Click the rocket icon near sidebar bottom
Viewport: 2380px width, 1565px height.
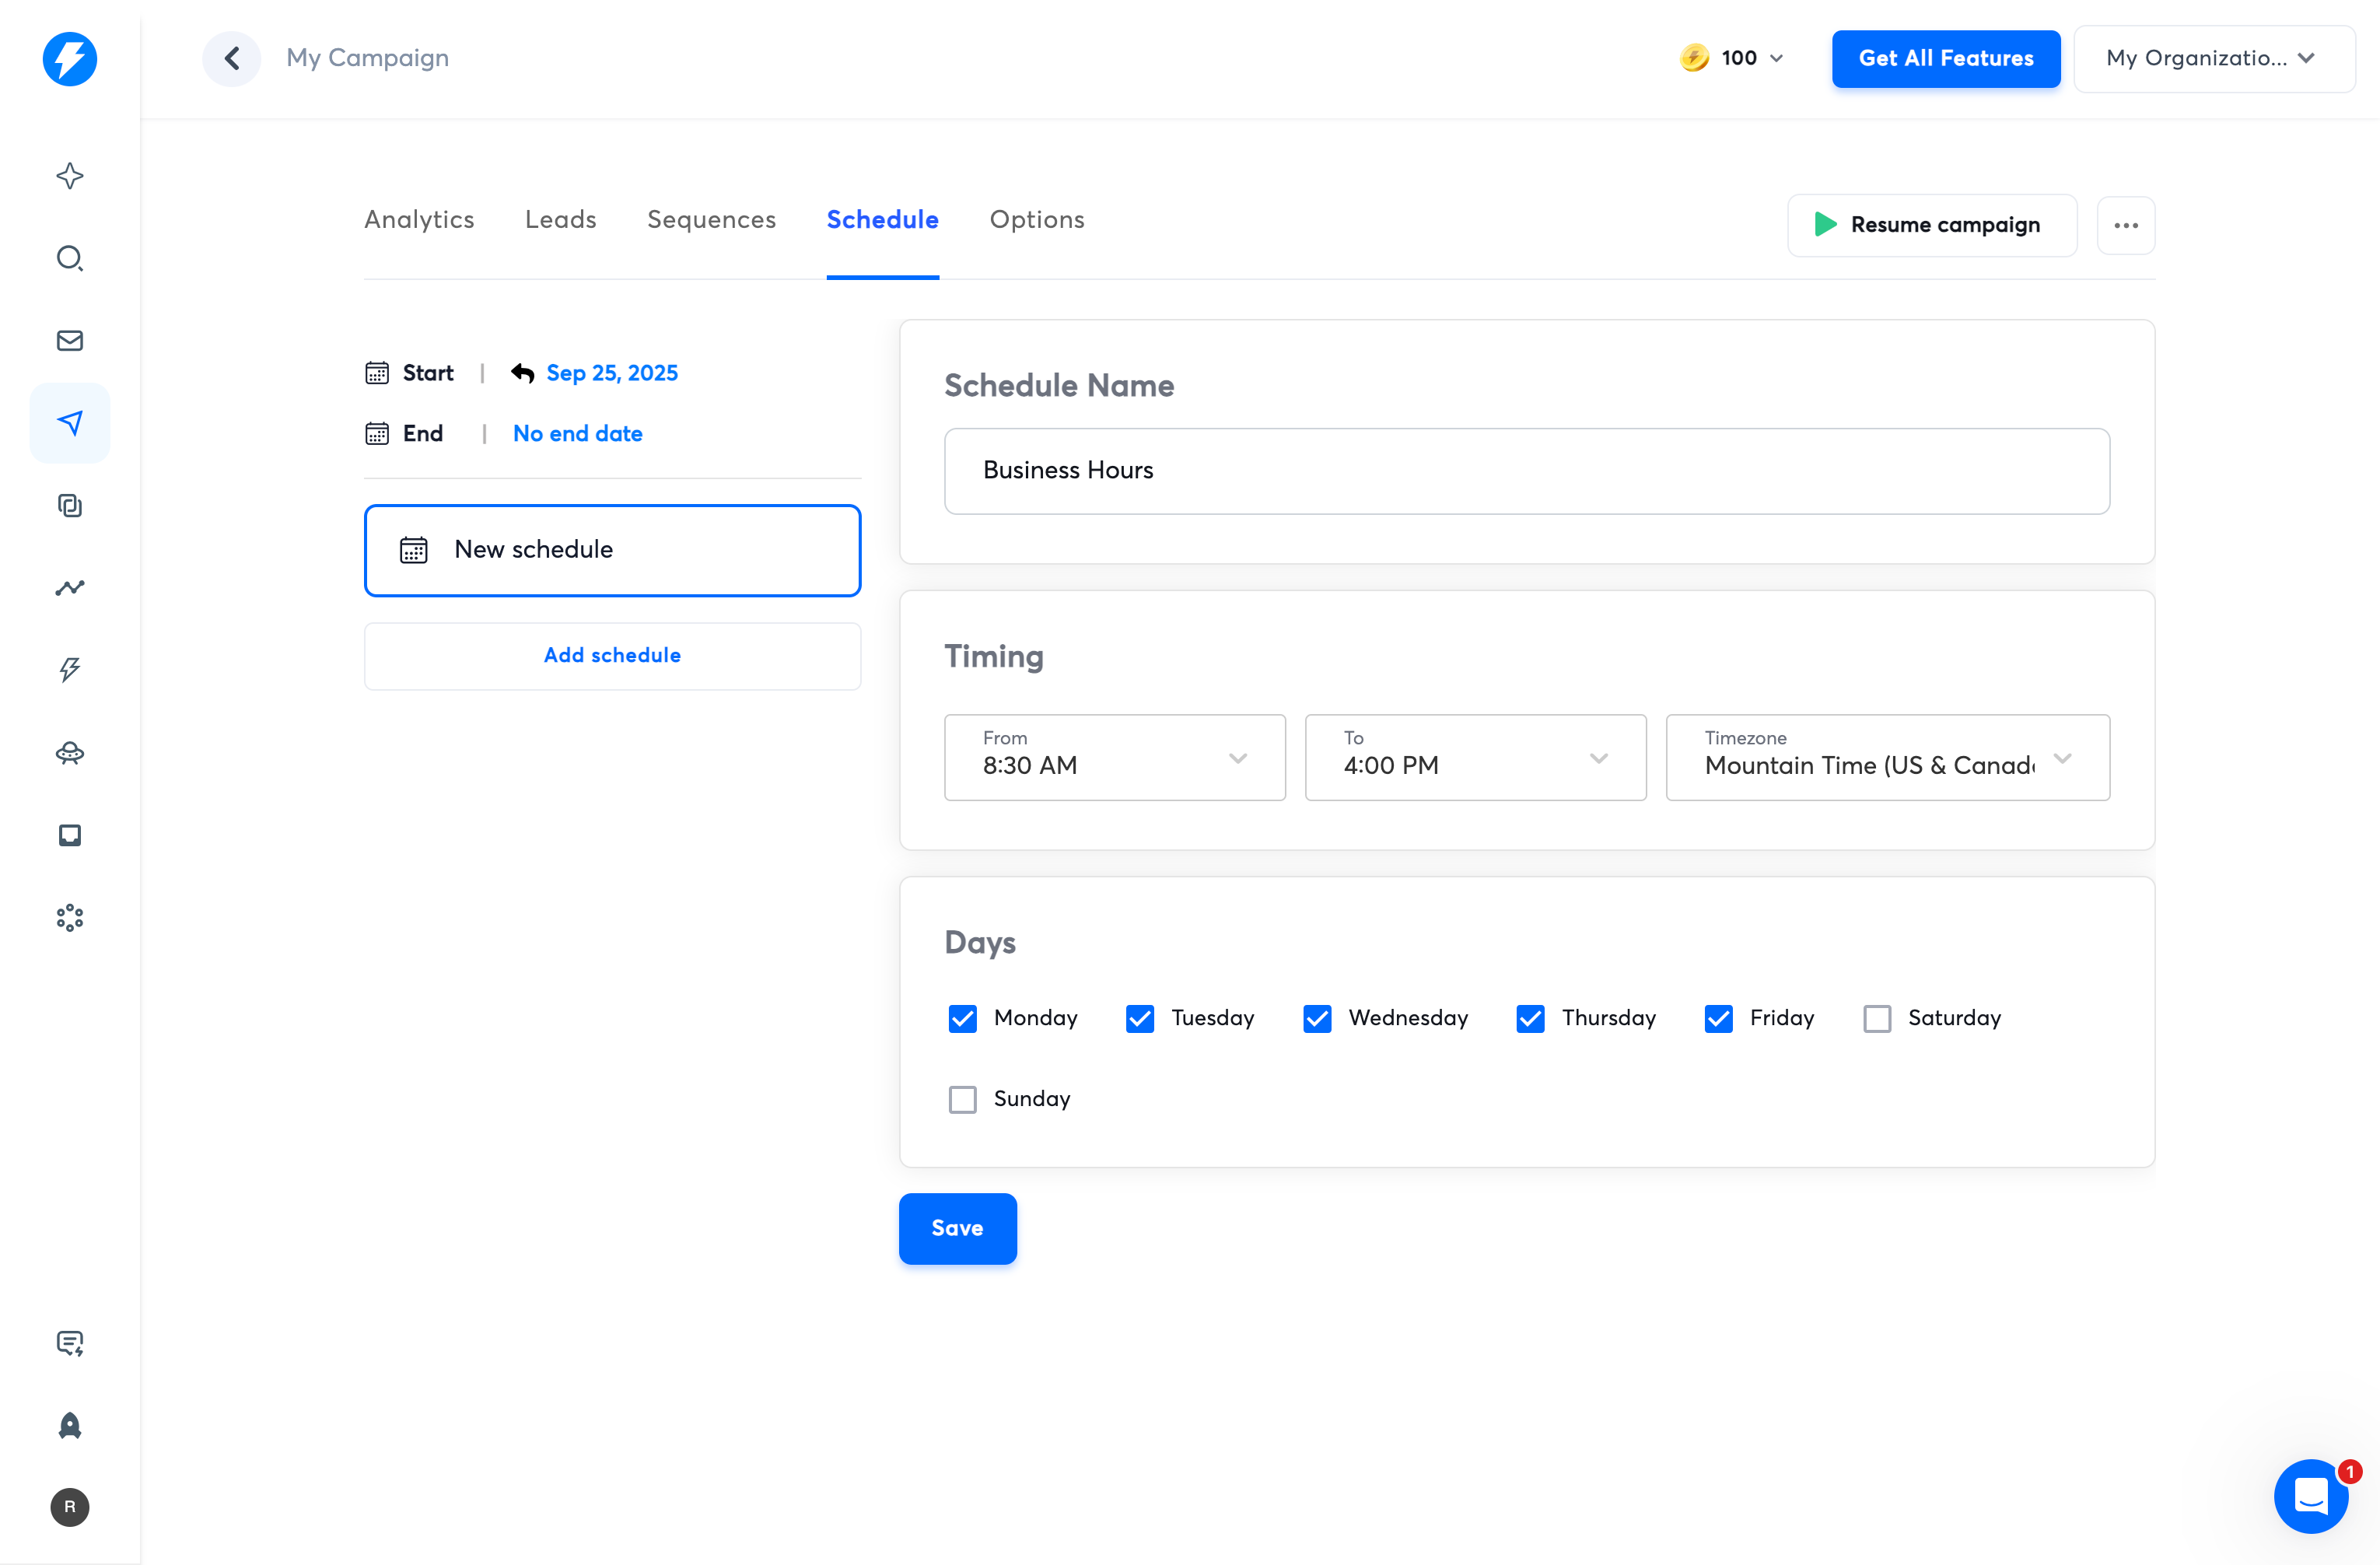click(x=69, y=1425)
